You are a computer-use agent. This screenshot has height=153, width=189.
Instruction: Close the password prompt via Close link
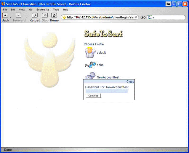click(130, 82)
